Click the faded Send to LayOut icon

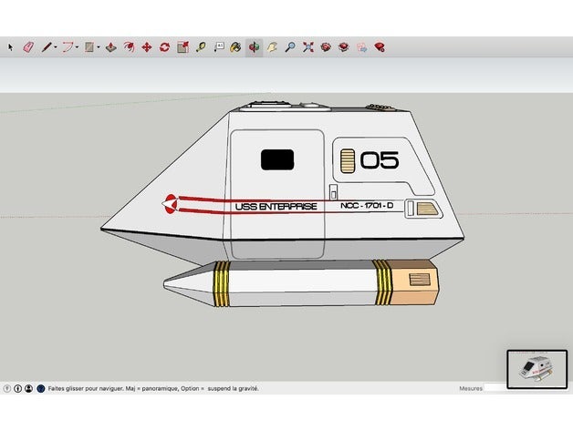coord(362,47)
